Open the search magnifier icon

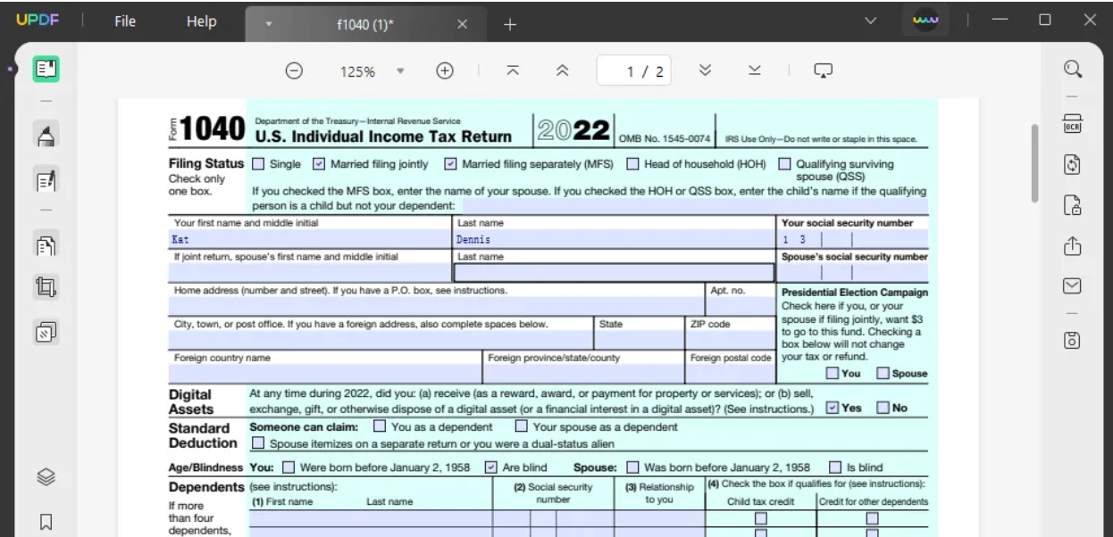(1074, 70)
